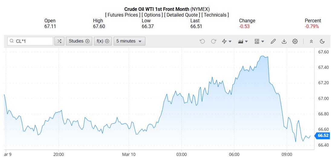The height and width of the screenshot is (158, 331).
Task: Open the Studies menu
Action: click(x=79, y=41)
